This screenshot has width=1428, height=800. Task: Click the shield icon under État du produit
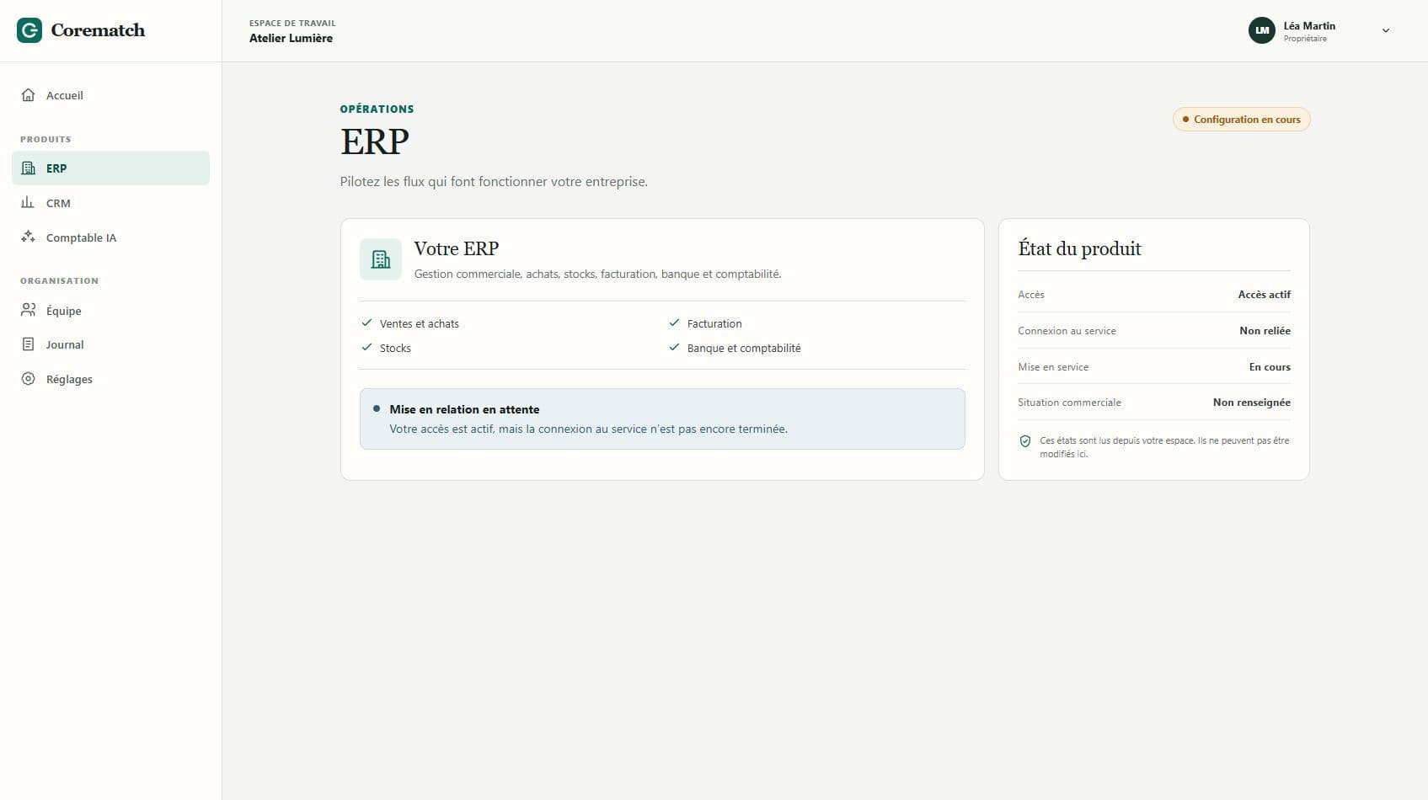pyautogui.click(x=1025, y=441)
